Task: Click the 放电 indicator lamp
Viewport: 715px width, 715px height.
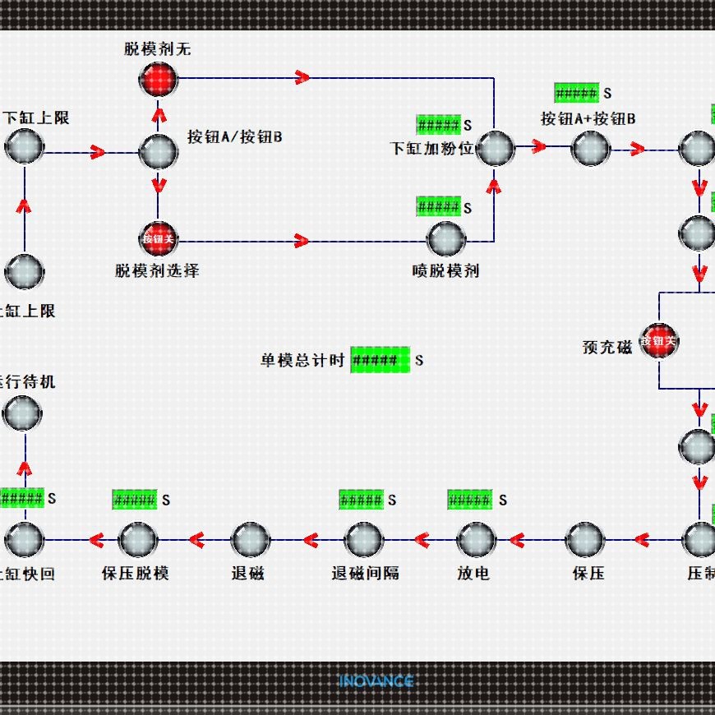Action: 476,540
